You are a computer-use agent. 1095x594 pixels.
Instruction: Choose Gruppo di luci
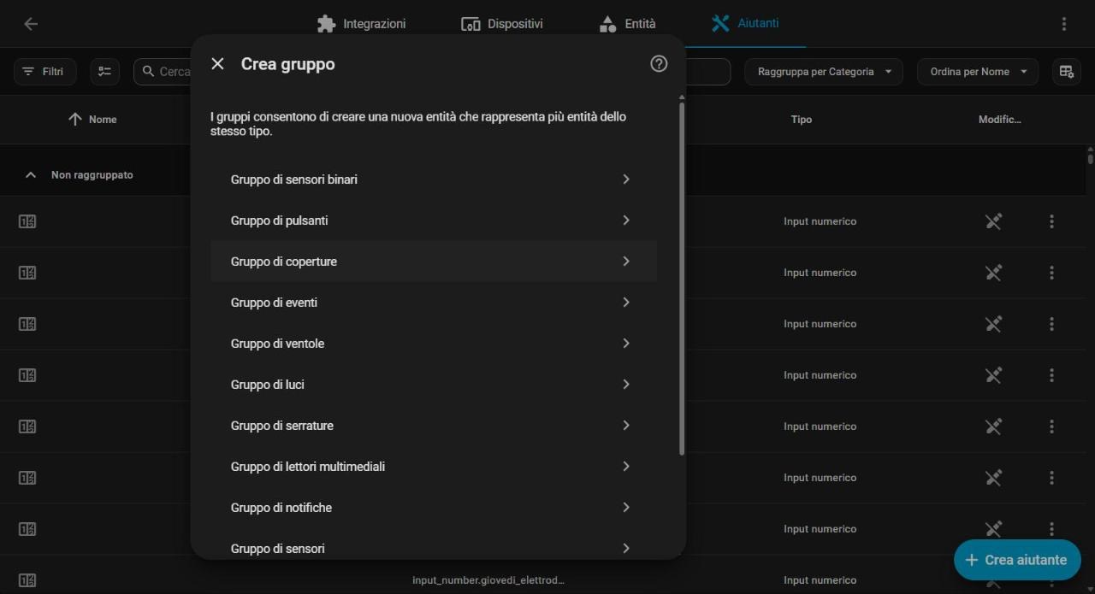434,385
